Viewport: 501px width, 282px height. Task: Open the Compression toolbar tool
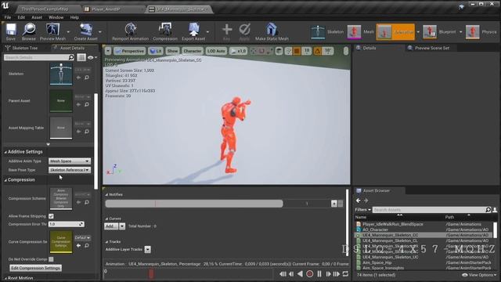[x=165, y=31]
